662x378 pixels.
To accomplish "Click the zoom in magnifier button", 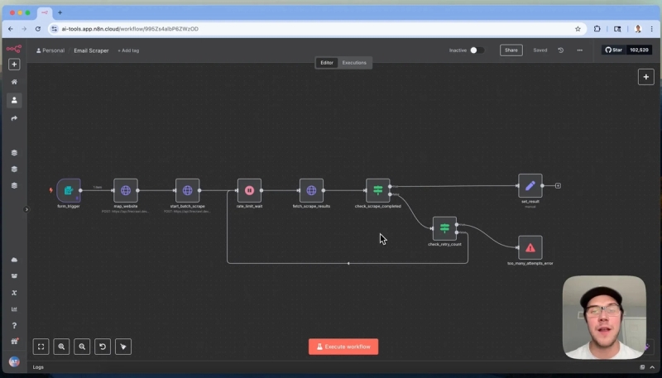I will (x=61, y=347).
